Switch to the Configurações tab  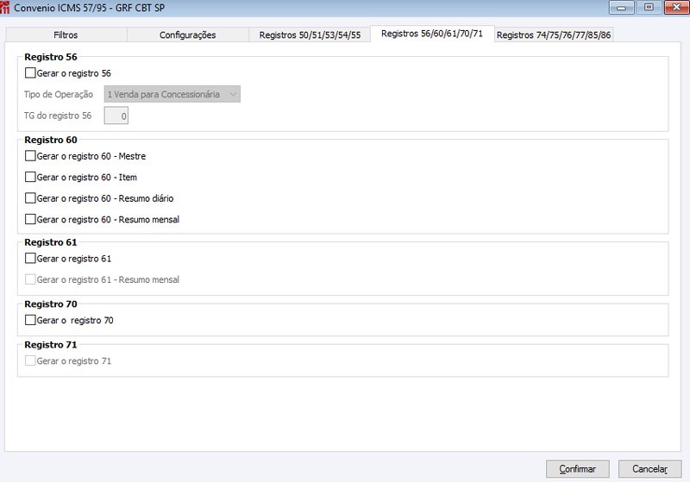coord(188,34)
